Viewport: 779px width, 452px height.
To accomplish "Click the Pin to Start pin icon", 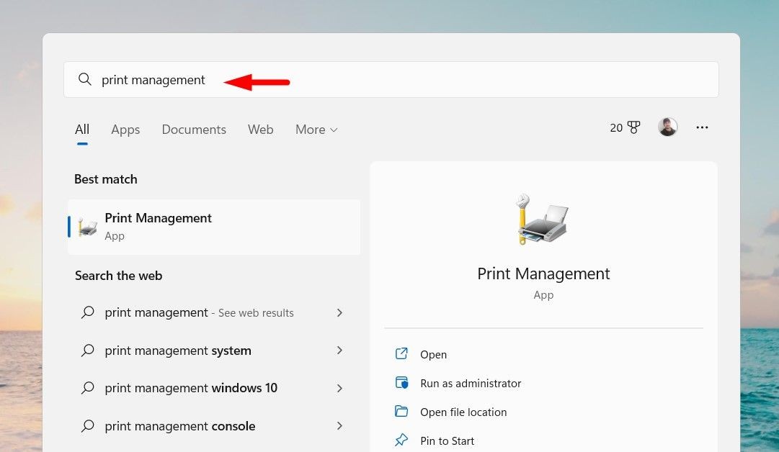I will point(401,440).
